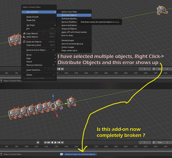The width and height of the screenshot is (172, 158).
Task: Choose Shade Smooth
Action: point(39,17)
